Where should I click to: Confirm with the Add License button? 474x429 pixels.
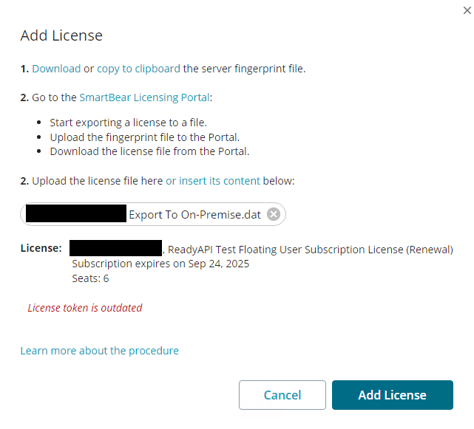(x=392, y=395)
